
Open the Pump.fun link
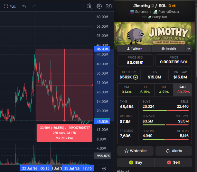tap(157, 17)
